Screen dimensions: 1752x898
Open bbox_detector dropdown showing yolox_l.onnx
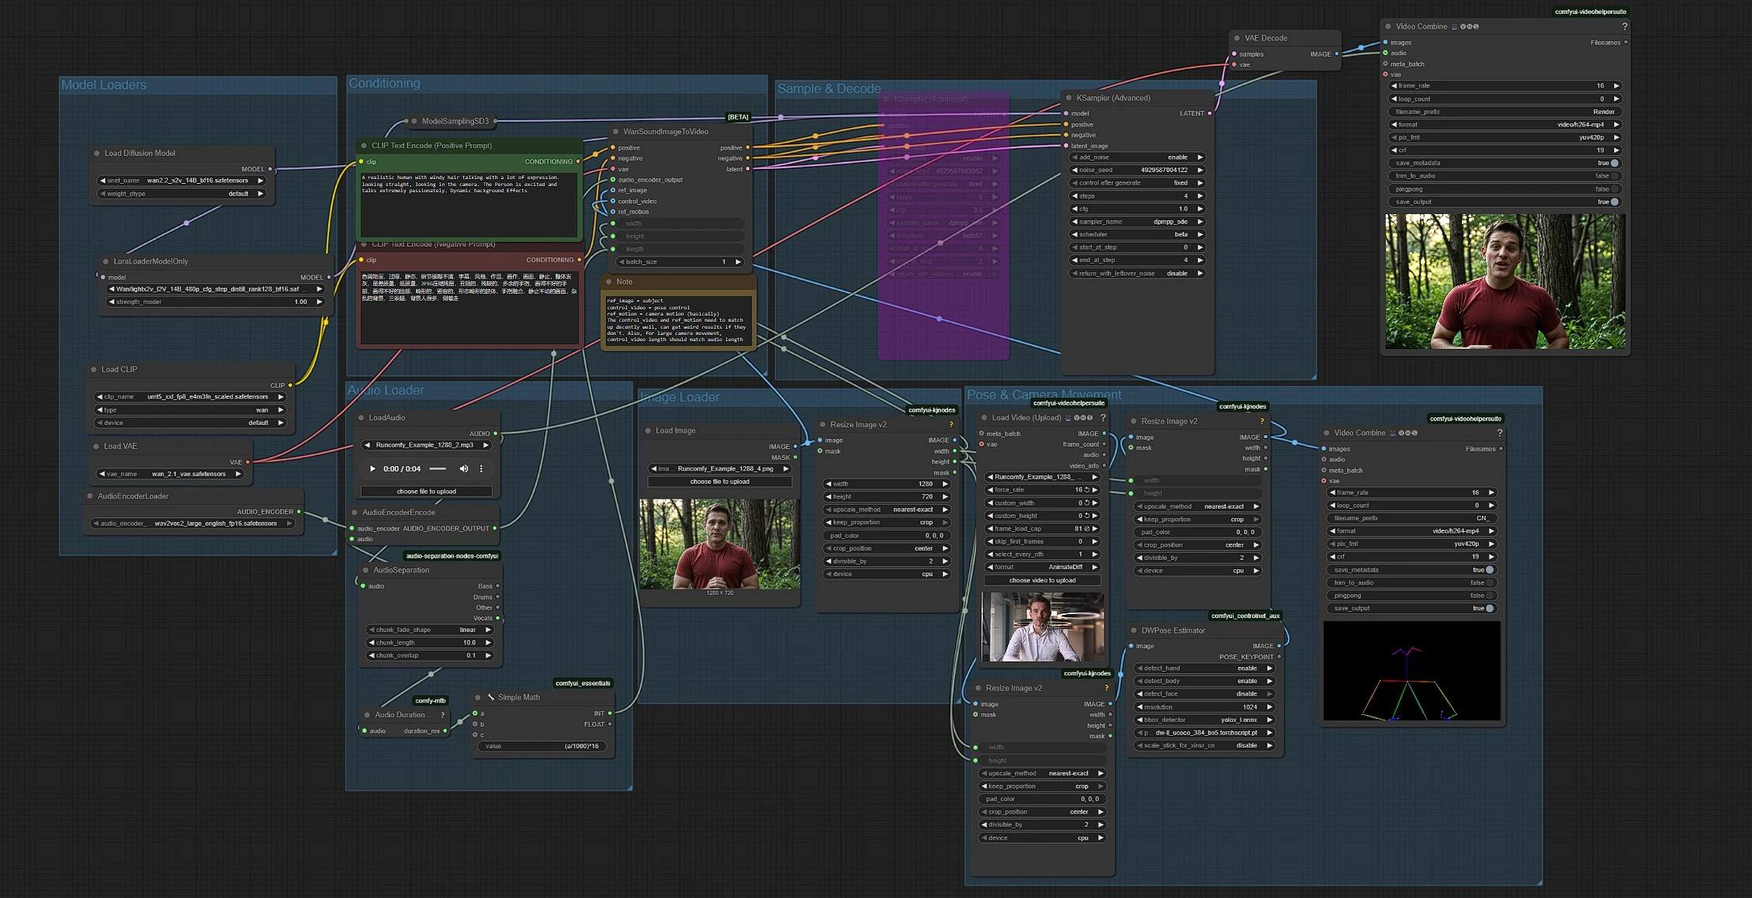(1203, 720)
